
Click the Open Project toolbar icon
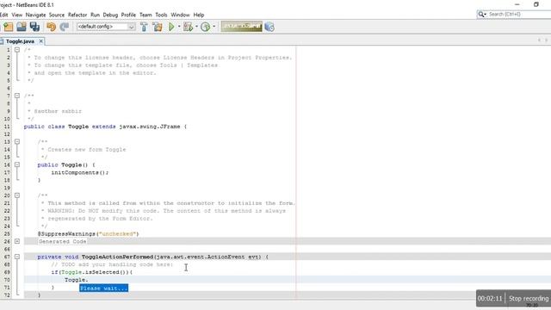coord(22,27)
